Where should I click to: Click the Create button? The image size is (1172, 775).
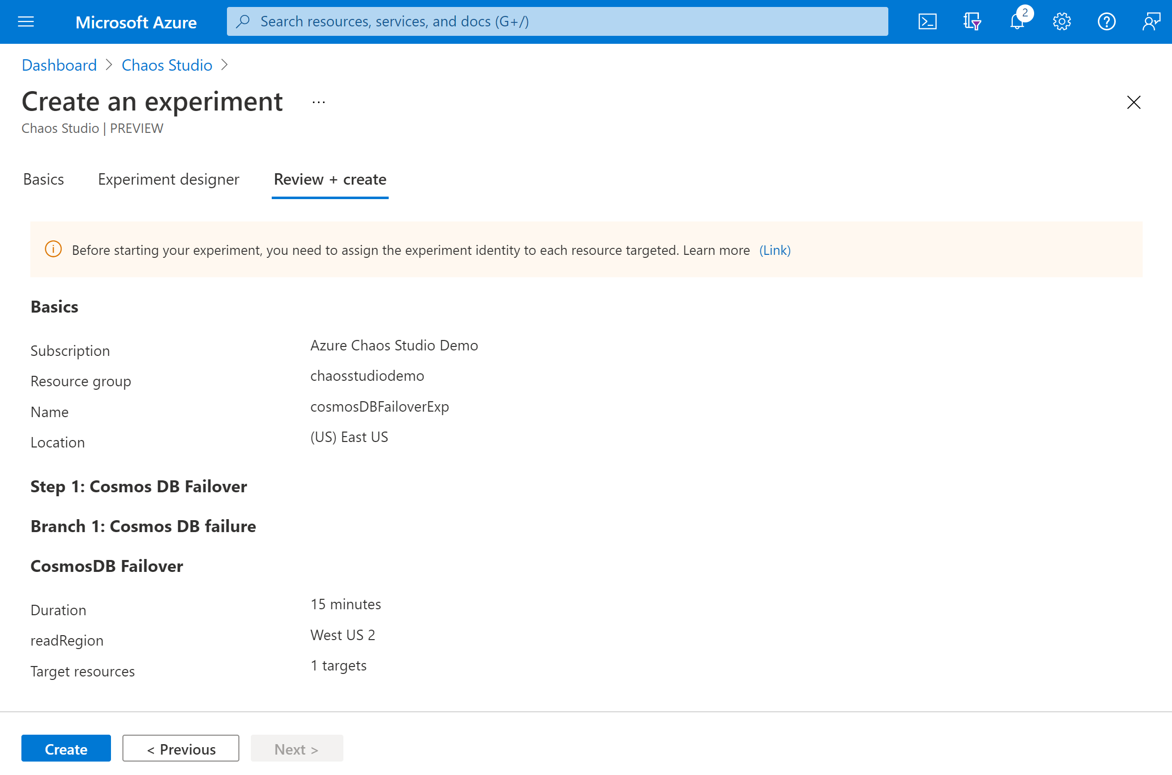(66, 749)
